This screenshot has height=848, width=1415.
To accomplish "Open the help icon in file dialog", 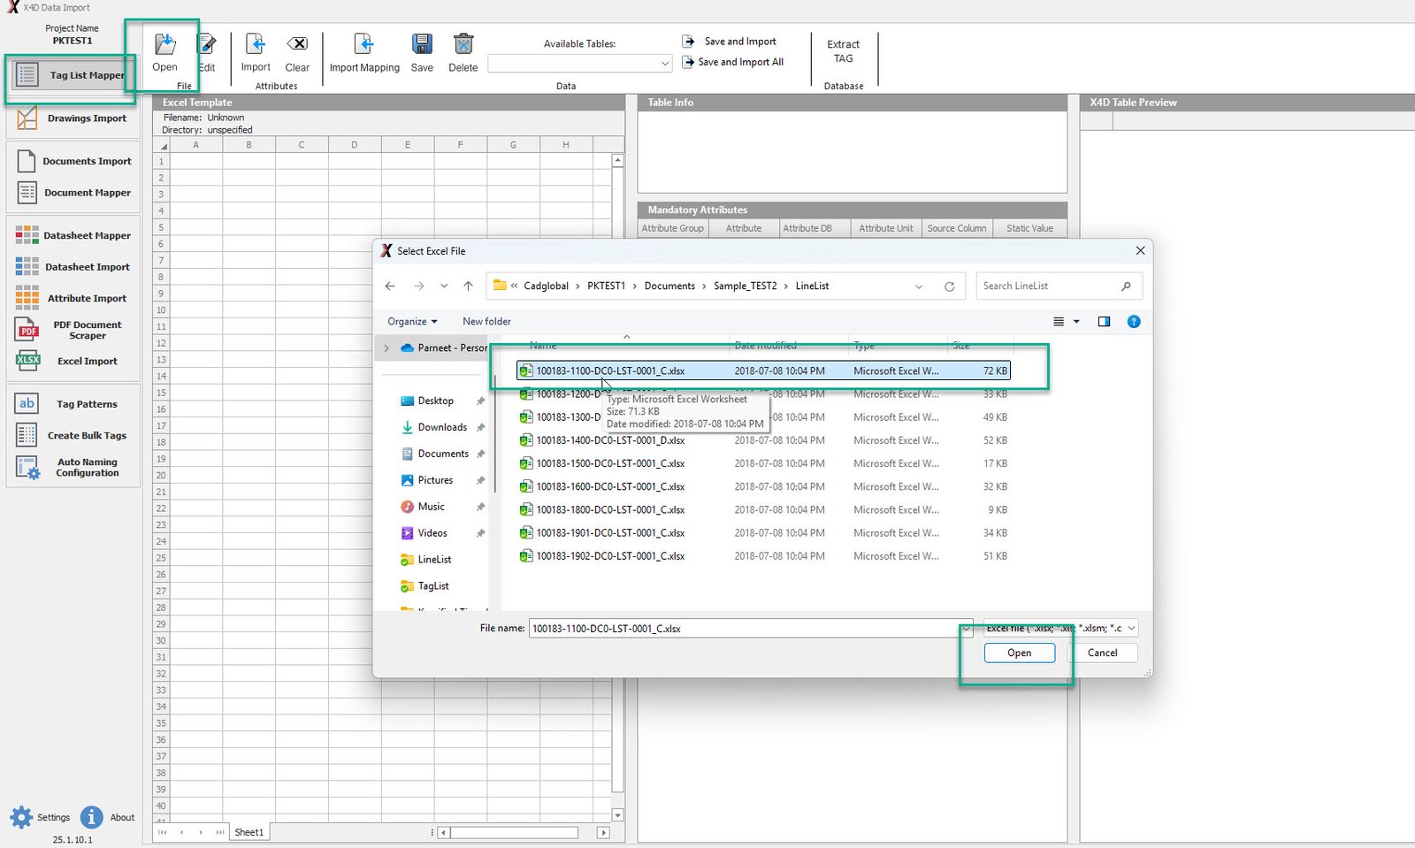I will pos(1134,322).
